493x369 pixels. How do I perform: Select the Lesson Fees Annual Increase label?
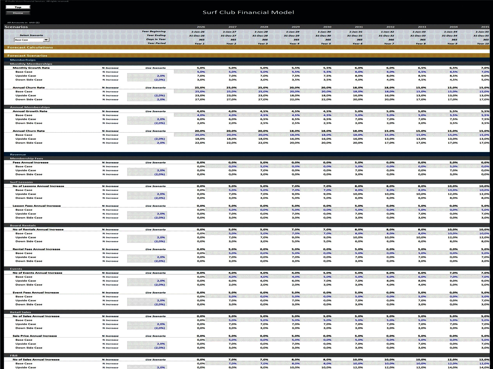tap(37, 206)
